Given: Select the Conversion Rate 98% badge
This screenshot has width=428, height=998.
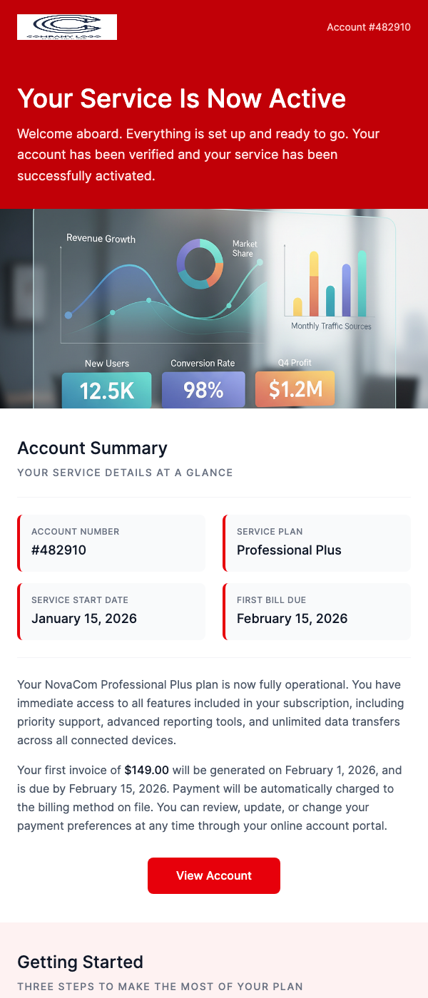Looking at the screenshot, I should pyautogui.click(x=203, y=390).
